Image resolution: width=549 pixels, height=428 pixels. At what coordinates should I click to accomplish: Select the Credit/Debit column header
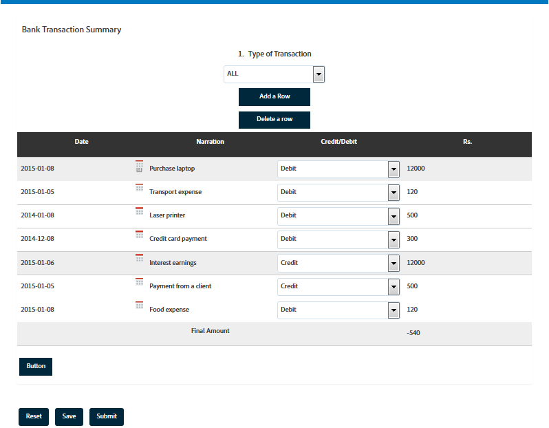pyautogui.click(x=338, y=142)
